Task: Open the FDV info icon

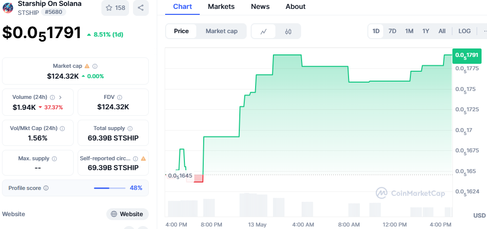Action: click(120, 97)
